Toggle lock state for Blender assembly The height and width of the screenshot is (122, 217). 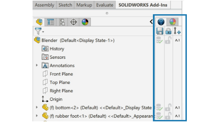click(168, 40)
